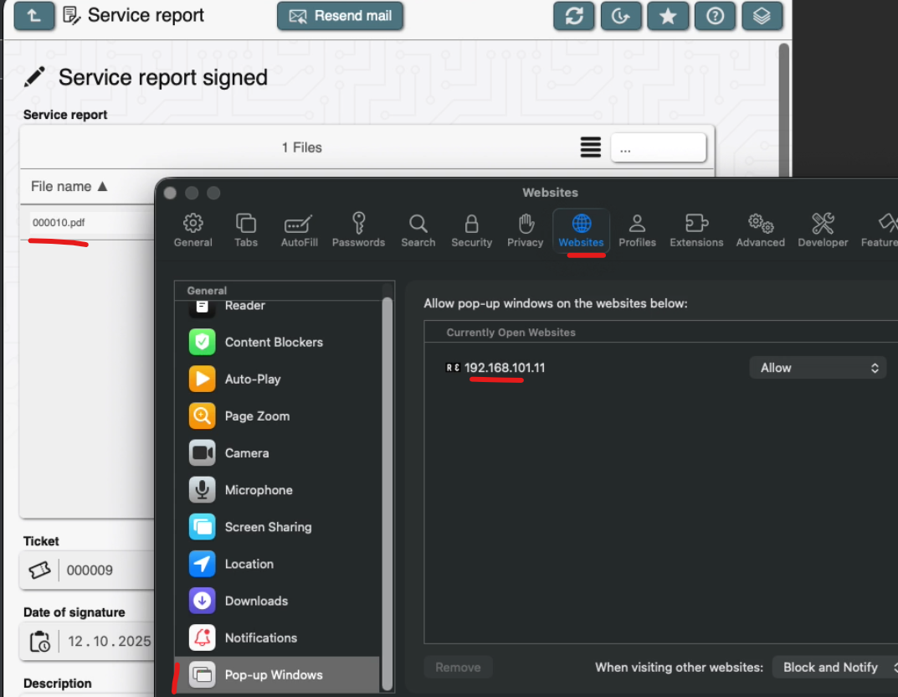898x697 pixels.
Task: Open the Passwords preferences pane
Action: pyautogui.click(x=358, y=230)
